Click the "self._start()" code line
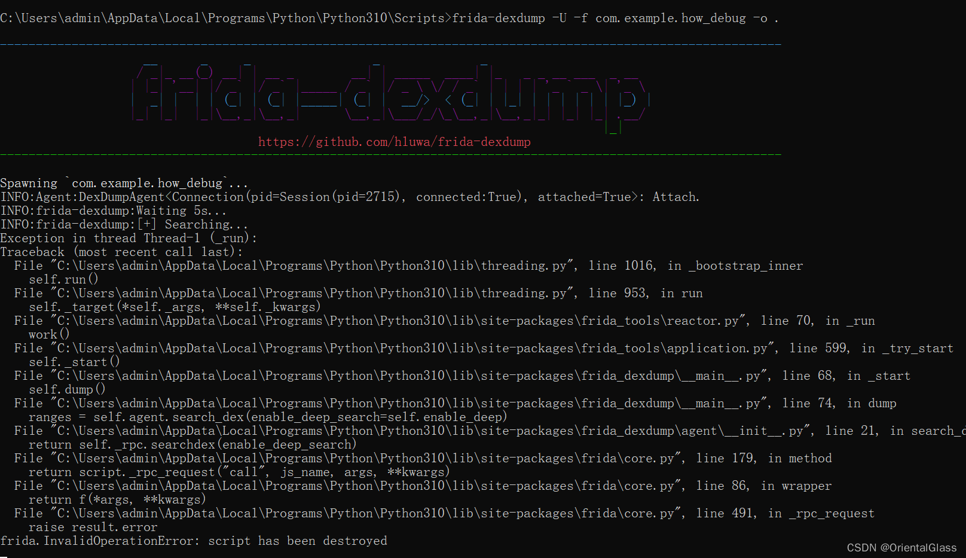The width and height of the screenshot is (966, 558). point(74,362)
